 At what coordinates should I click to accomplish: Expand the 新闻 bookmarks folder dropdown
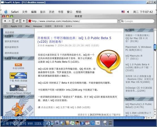coord(69,26)
